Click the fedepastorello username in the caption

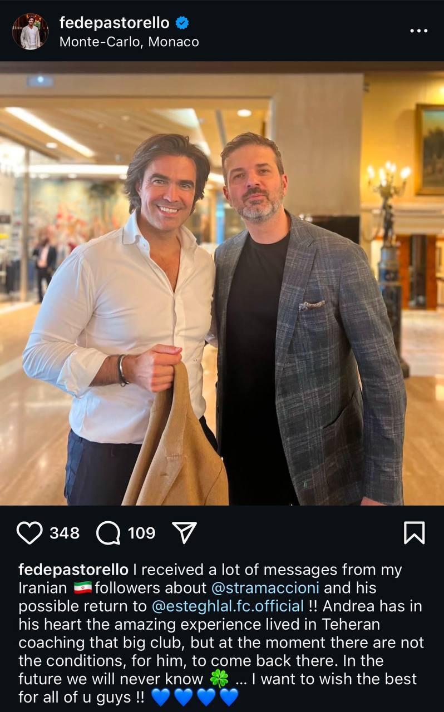73,570
